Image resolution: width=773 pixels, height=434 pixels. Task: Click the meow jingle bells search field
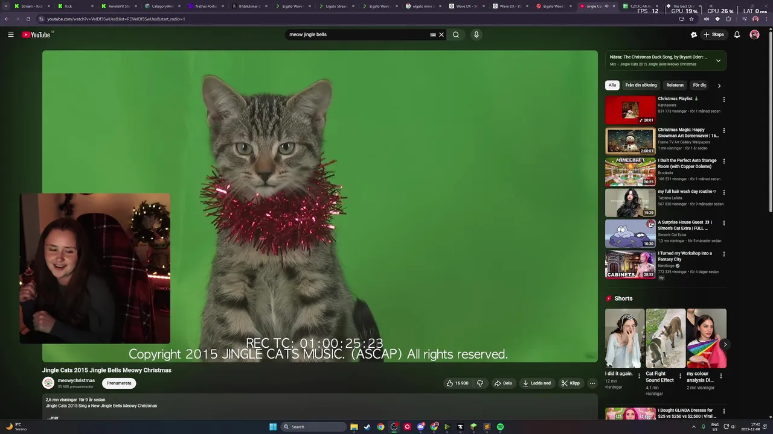point(358,34)
